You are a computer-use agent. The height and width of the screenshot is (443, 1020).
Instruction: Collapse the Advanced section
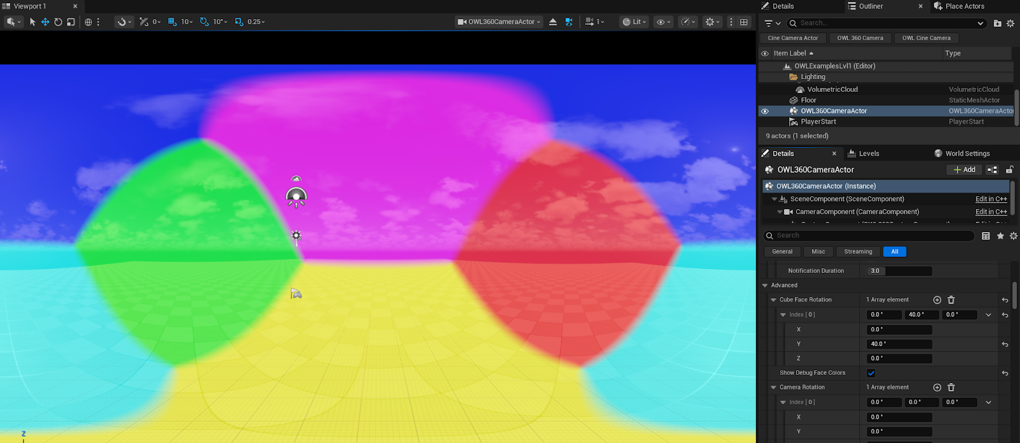click(x=765, y=286)
